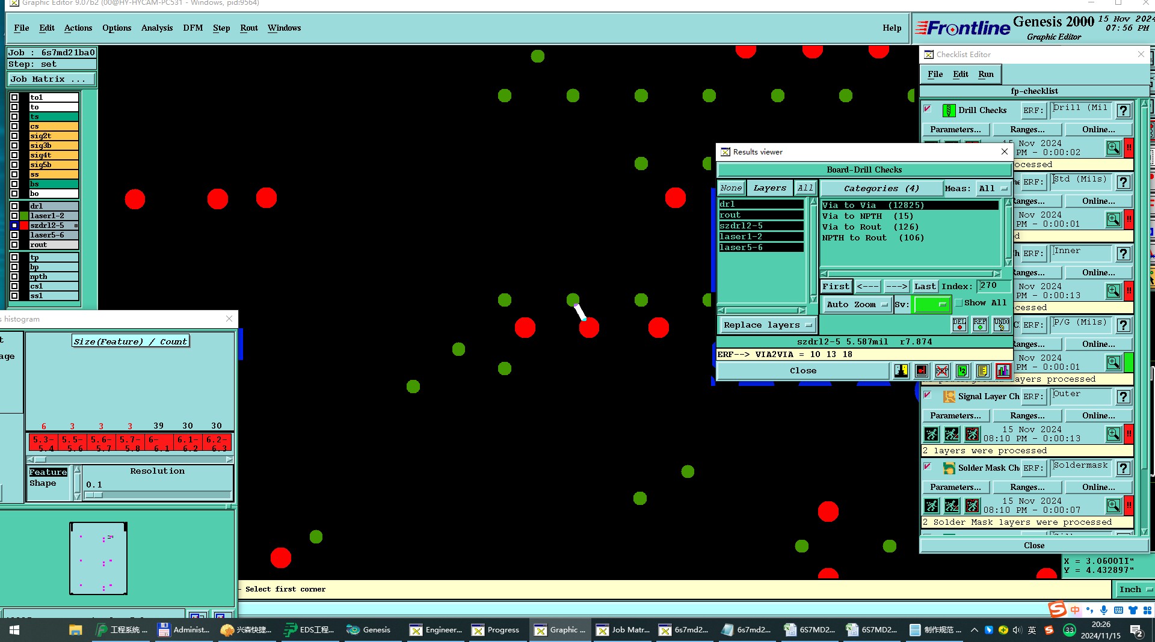The height and width of the screenshot is (642, 1155).
Task: Click second runner icon under Signal Layer Checks
Action: coord(952,434)
